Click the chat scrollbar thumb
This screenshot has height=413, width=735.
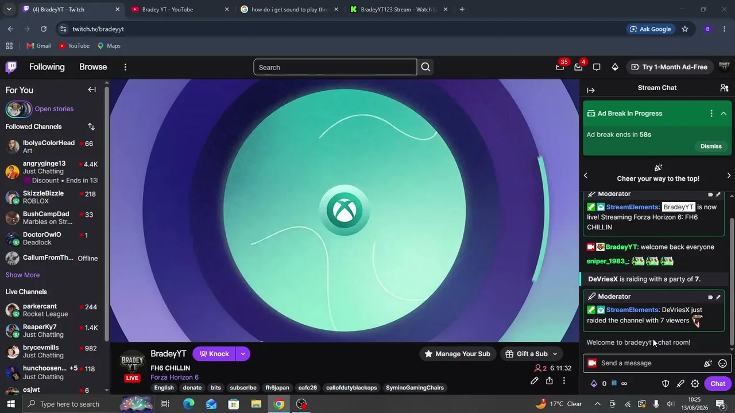pyautogui.click(x=732, y=281)
